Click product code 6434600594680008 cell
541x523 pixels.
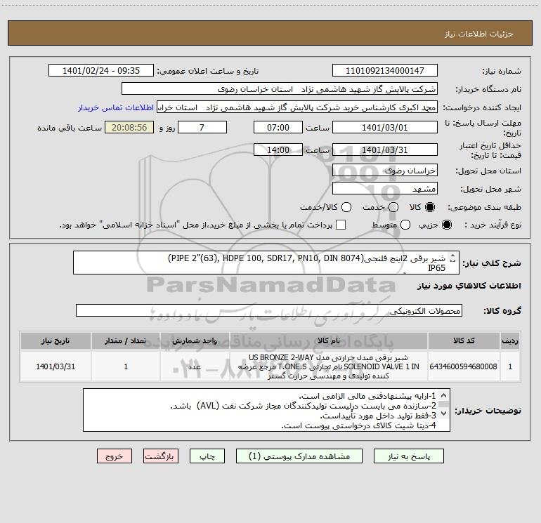[464, 366]
